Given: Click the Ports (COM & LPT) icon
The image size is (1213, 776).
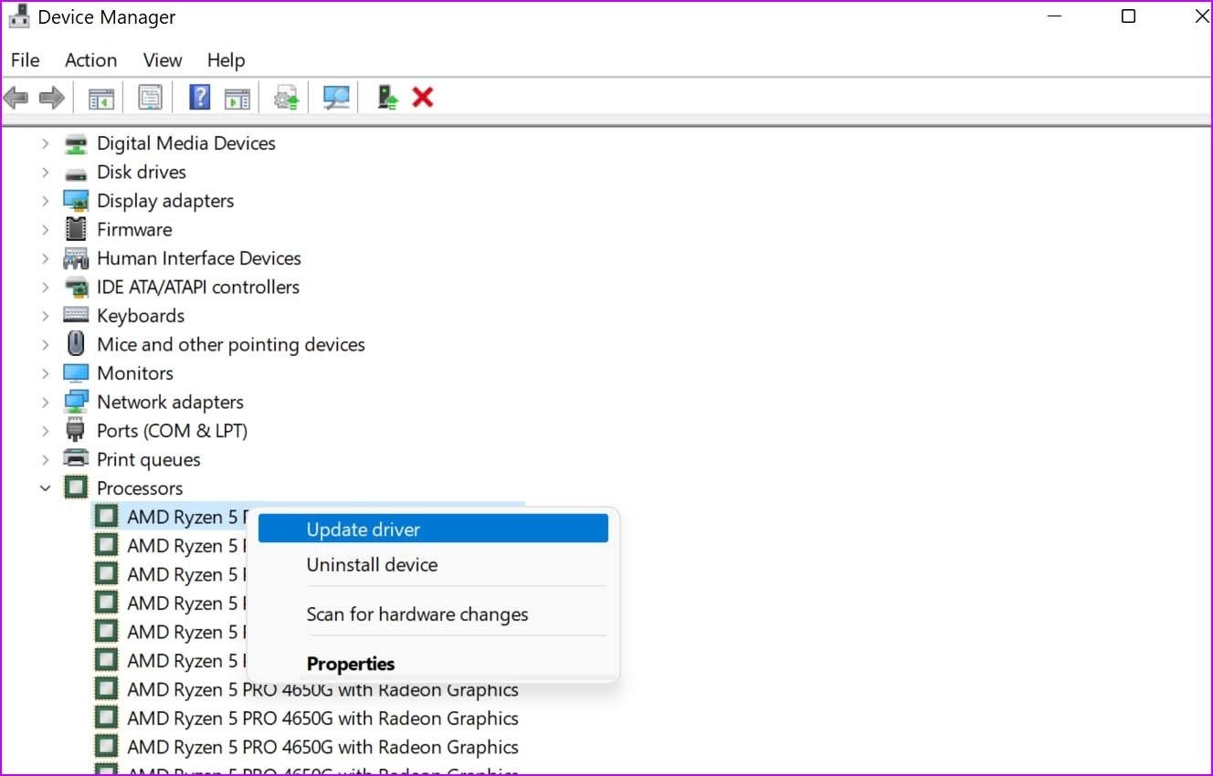Looking at the screenshot, I should click(76, 430).
